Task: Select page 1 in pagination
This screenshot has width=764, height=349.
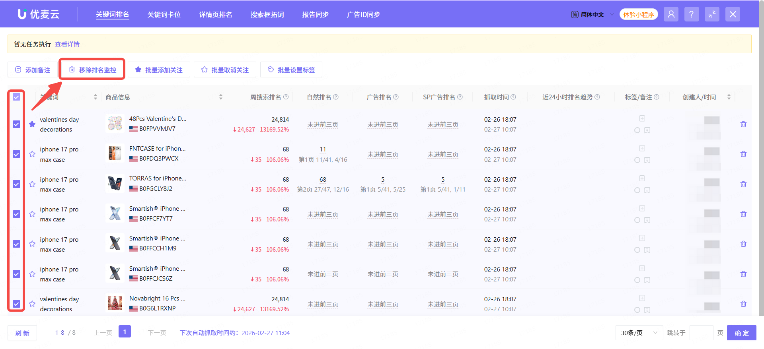Action: 125,332
